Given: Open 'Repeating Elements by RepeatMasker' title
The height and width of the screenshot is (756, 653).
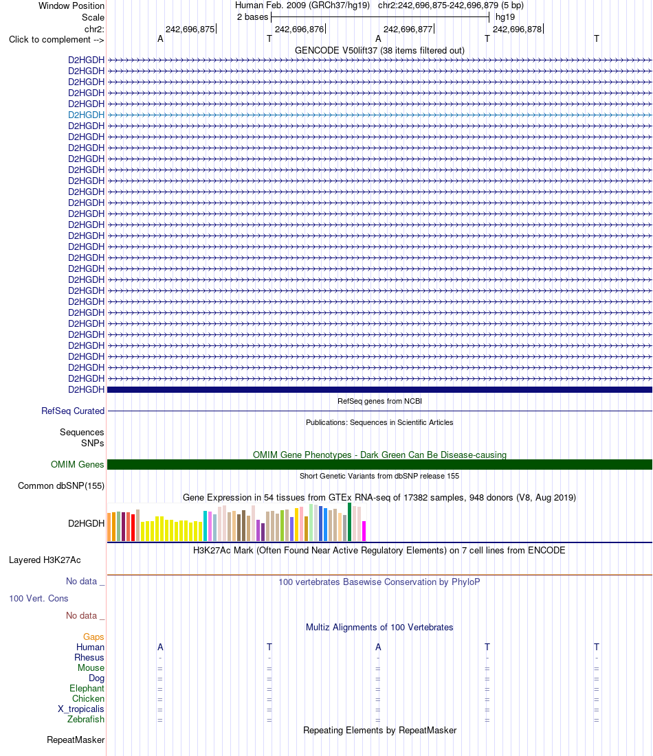Looking at the screenshot, I should (379, 730).
